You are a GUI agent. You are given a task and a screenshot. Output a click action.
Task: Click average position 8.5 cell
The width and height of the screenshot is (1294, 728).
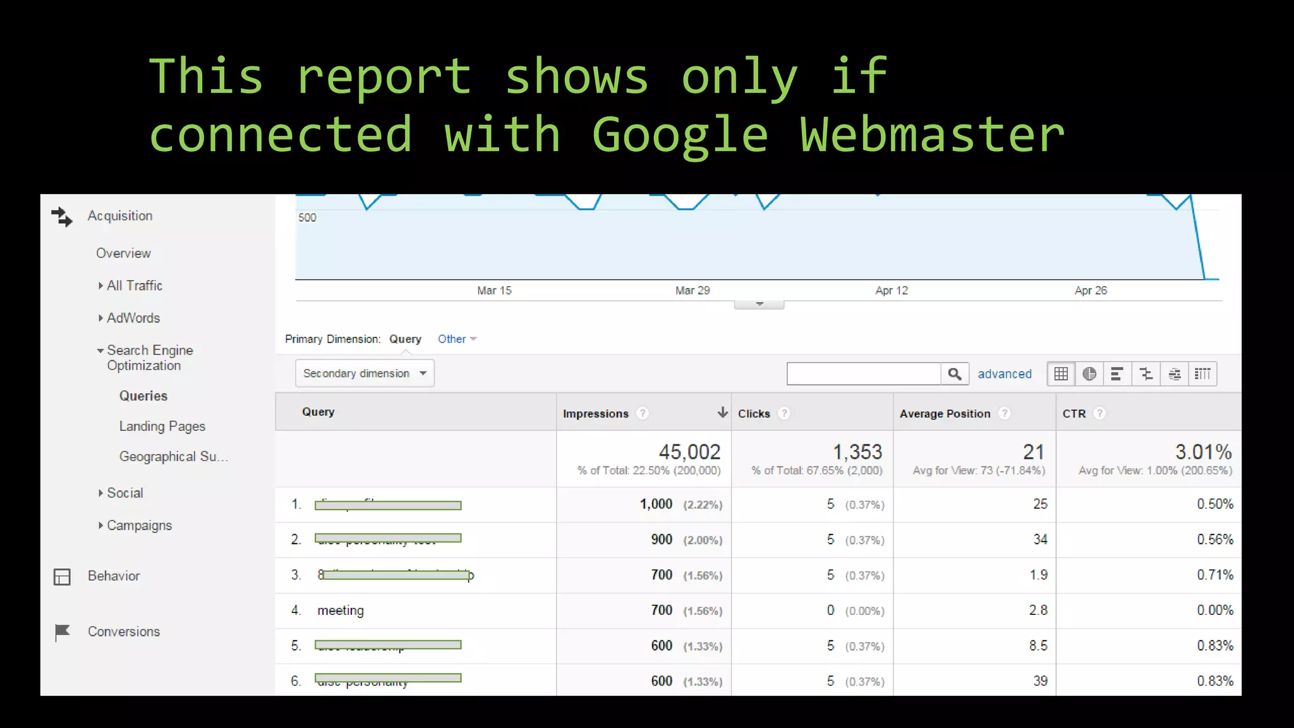[1038, 646]
